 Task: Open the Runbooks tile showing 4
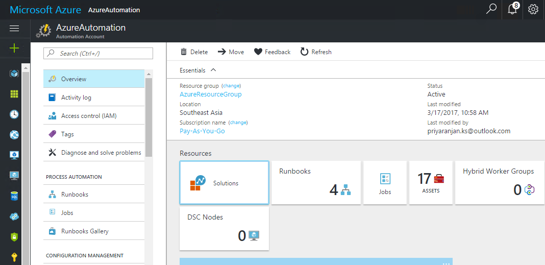(x=316, y=183)
